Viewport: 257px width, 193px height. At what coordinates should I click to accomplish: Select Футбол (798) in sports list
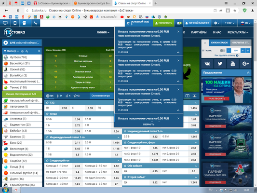point(22,57)
